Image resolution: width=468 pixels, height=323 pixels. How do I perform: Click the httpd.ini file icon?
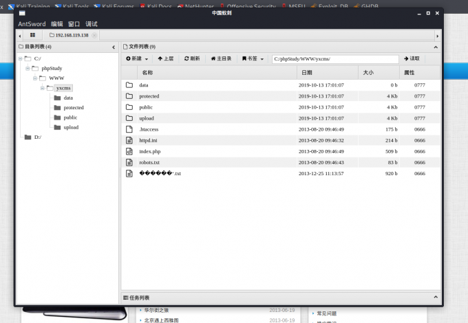pyautogui.click(x=129, y=140)
